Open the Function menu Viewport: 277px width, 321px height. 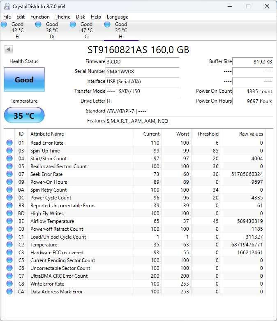click(40, 17)
